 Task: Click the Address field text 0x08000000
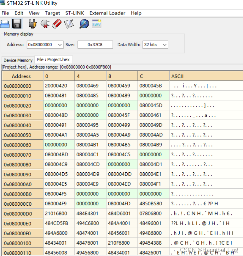(40, 45)
